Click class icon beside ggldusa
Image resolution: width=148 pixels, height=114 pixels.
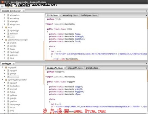coord(8,95)
